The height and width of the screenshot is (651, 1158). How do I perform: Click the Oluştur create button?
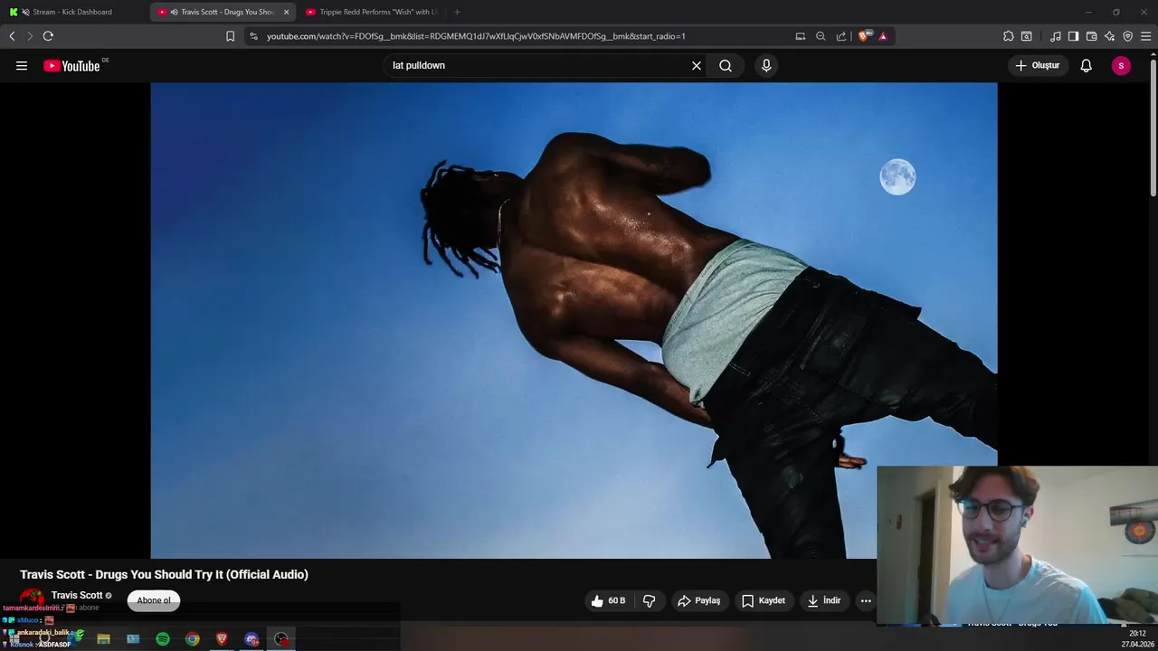pyautogui.click(x=1037, y=65)
